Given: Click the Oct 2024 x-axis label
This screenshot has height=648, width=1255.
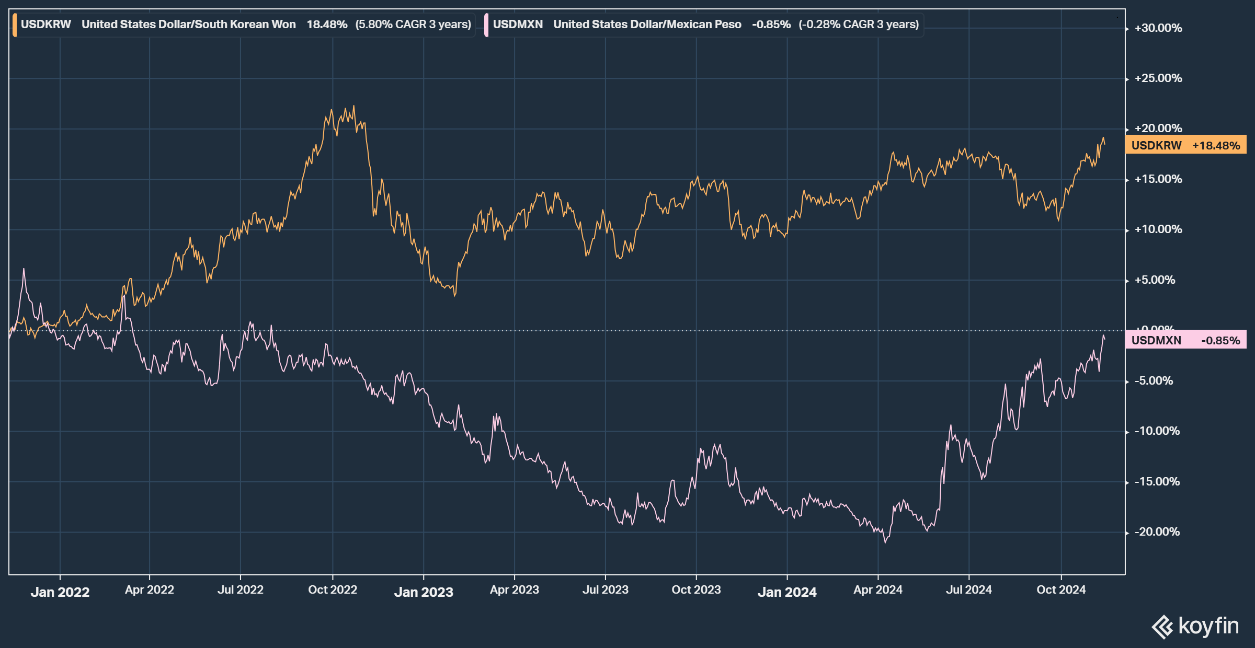Looking at the screenshot, I should [1061, 589].
